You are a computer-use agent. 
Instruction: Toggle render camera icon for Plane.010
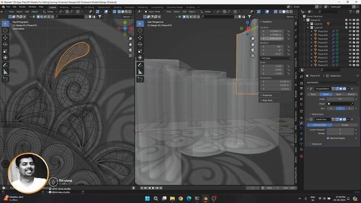358,54
